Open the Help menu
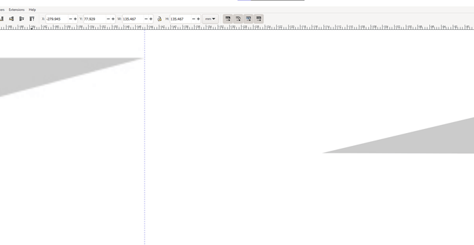This screenshot has width=474, height=245. [33, 10]
